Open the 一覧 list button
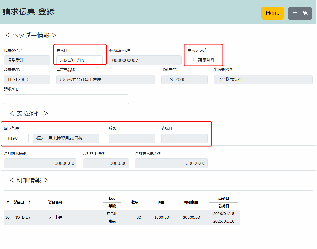 coord(300,13)
